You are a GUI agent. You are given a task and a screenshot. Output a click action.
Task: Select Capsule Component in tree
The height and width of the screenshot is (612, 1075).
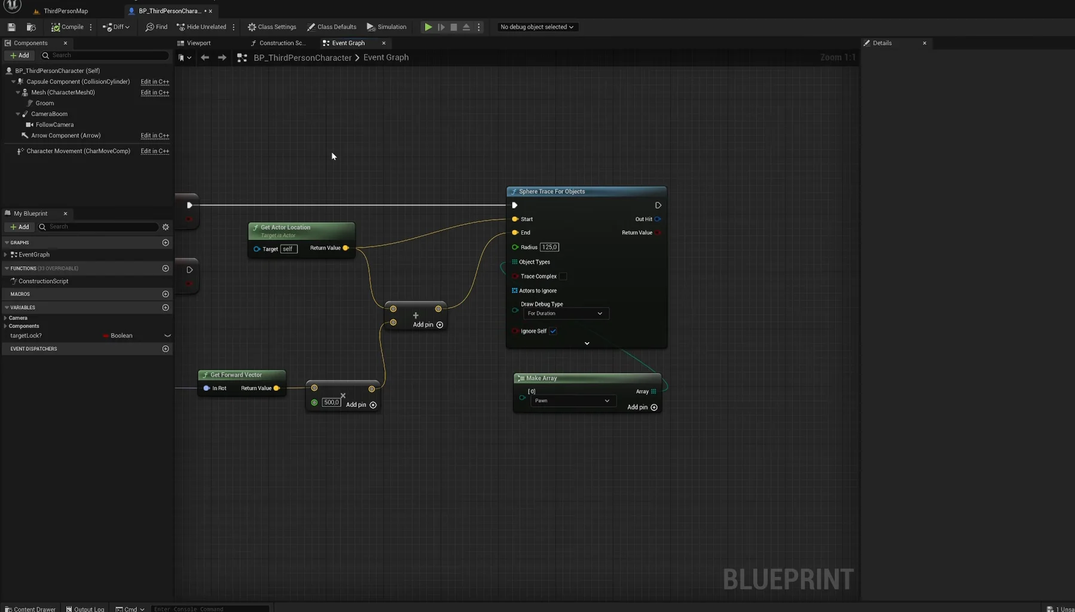78,81
